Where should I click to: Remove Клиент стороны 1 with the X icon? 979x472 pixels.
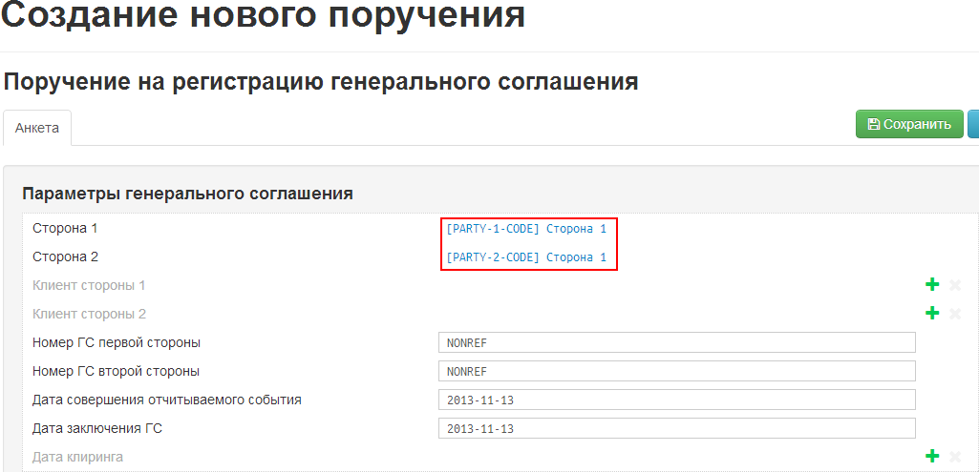[954, 285]
